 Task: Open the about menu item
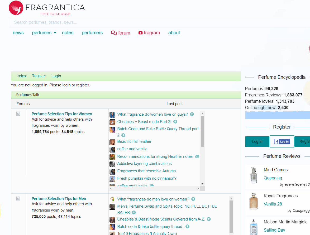(174, 33)
